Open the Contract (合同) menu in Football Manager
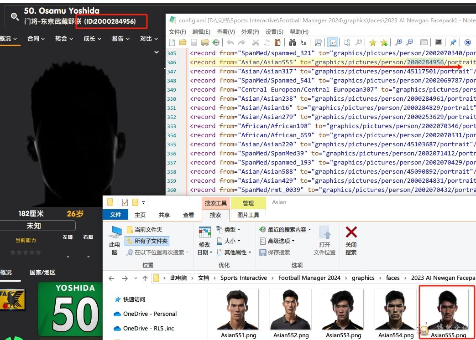The width and height of the screenshot is (476, 340). point(36,39)
